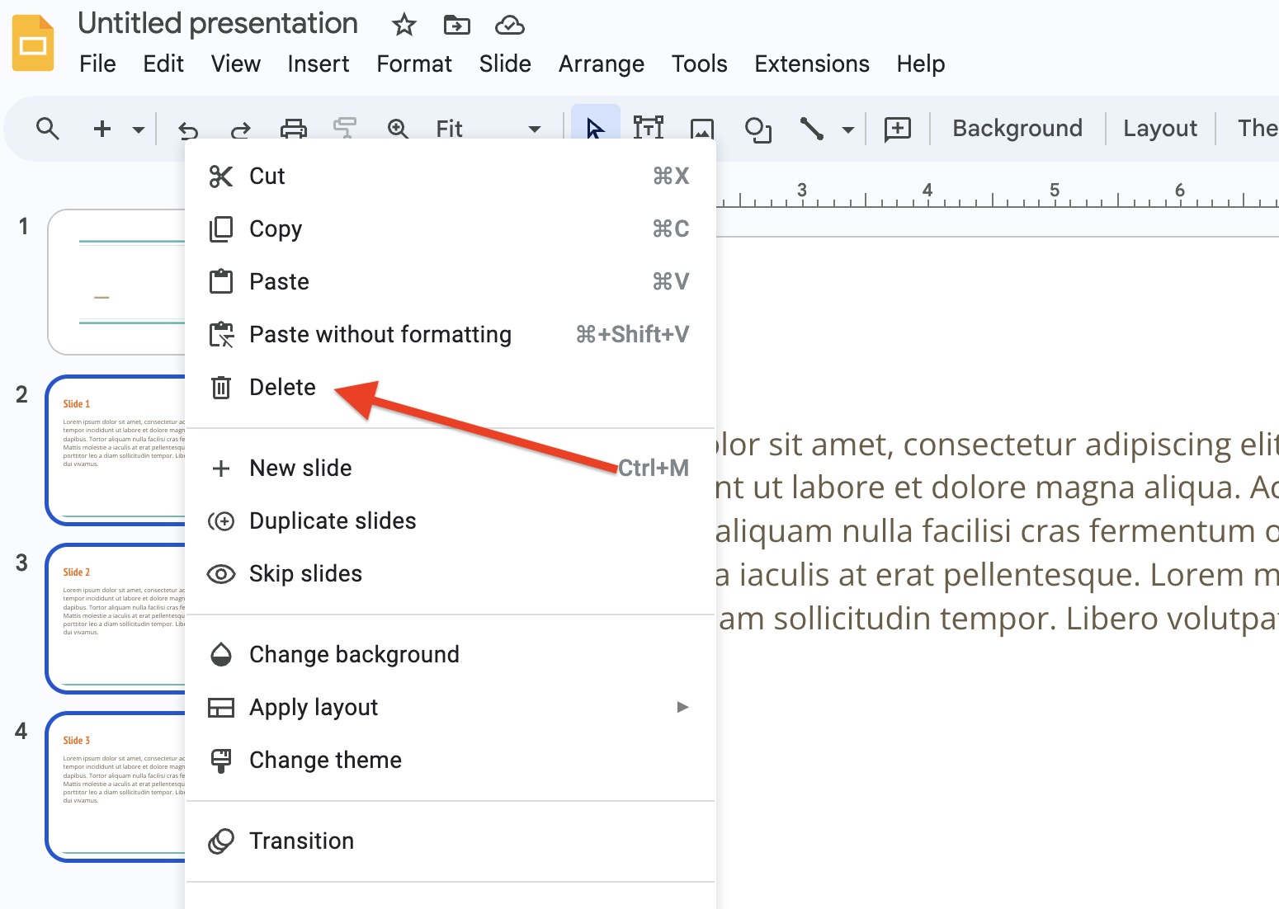1279x909 pixels.
Task: Select the Slide 3 thumbnail
Action: [x=116, y=788]
